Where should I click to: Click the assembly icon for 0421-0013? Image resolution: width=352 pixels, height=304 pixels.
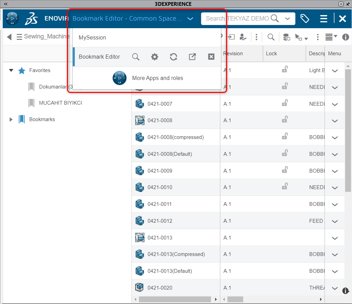tap(140, 237)
